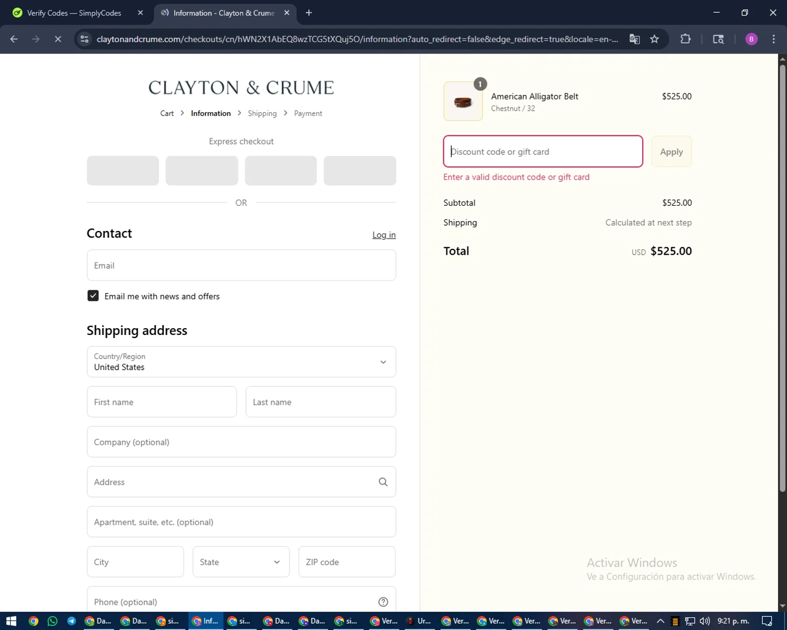Viewport: 787px width, 630px height.
Task: Click the Phone (optional) field
Action: 241,600
